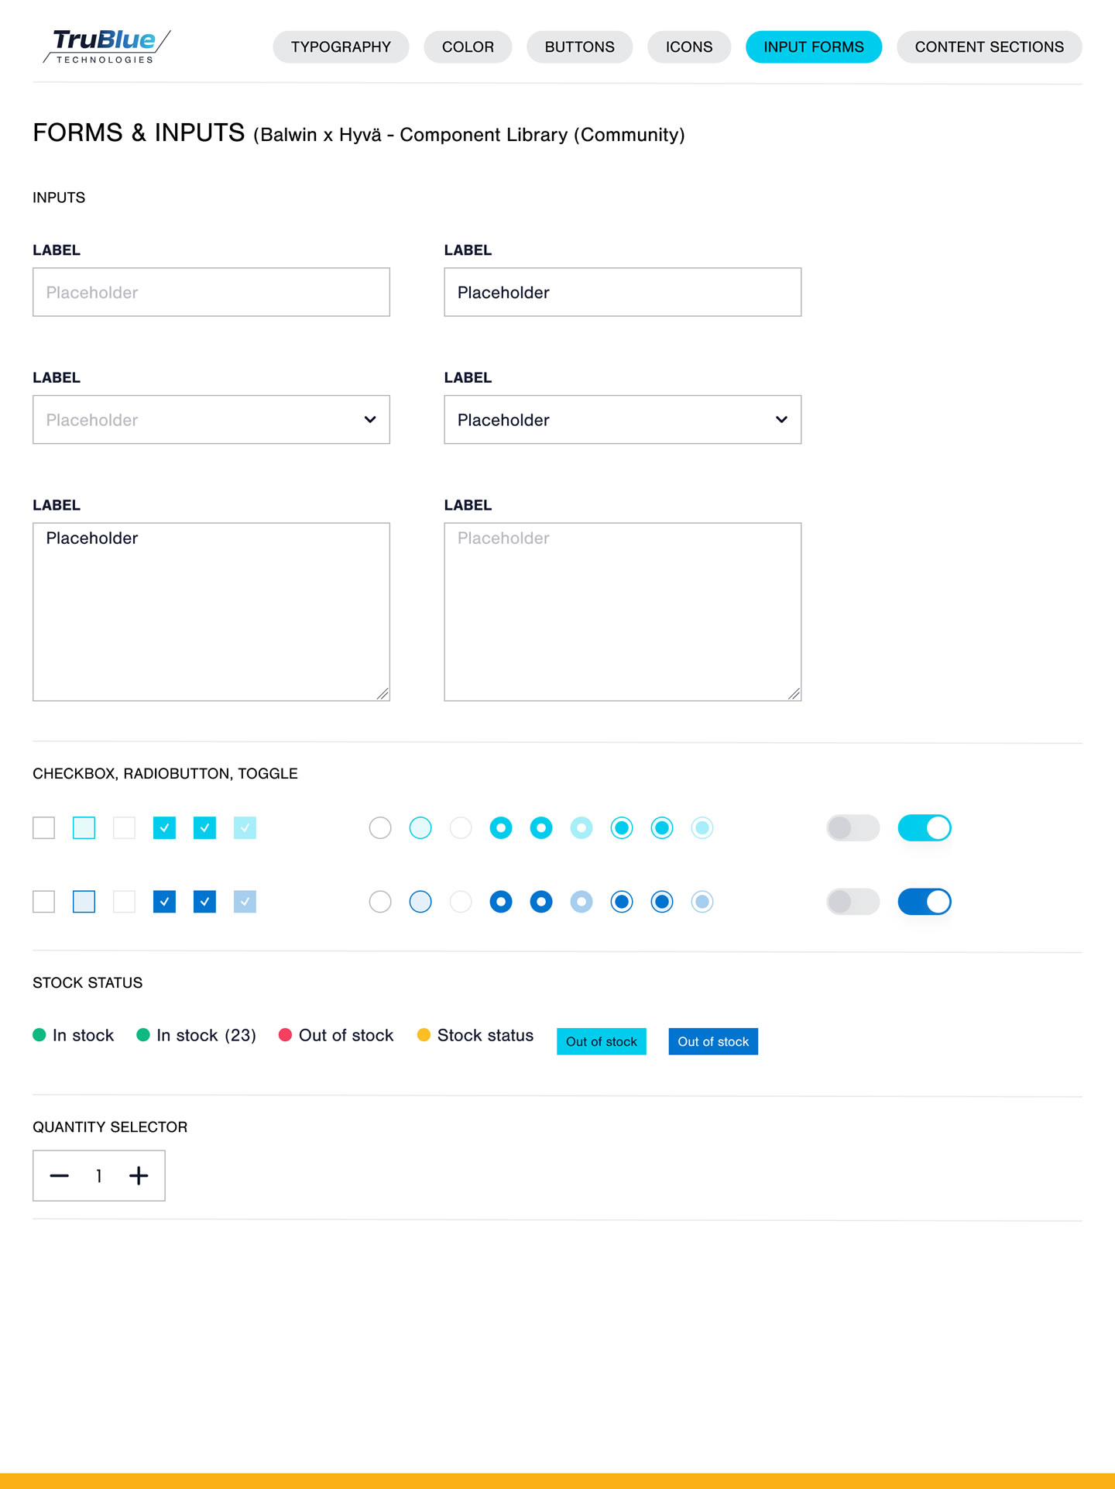The height and width of the screenshot is (1489, 1115).
Task: Click the faded cyan disabled checked checkbox
Action: [245, 827]
